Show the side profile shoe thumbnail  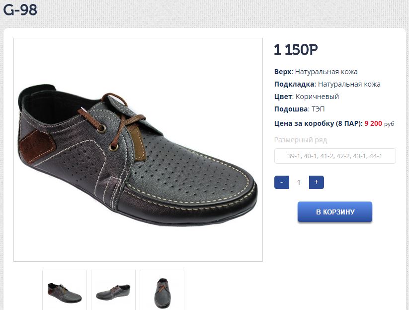coord(113,291)
